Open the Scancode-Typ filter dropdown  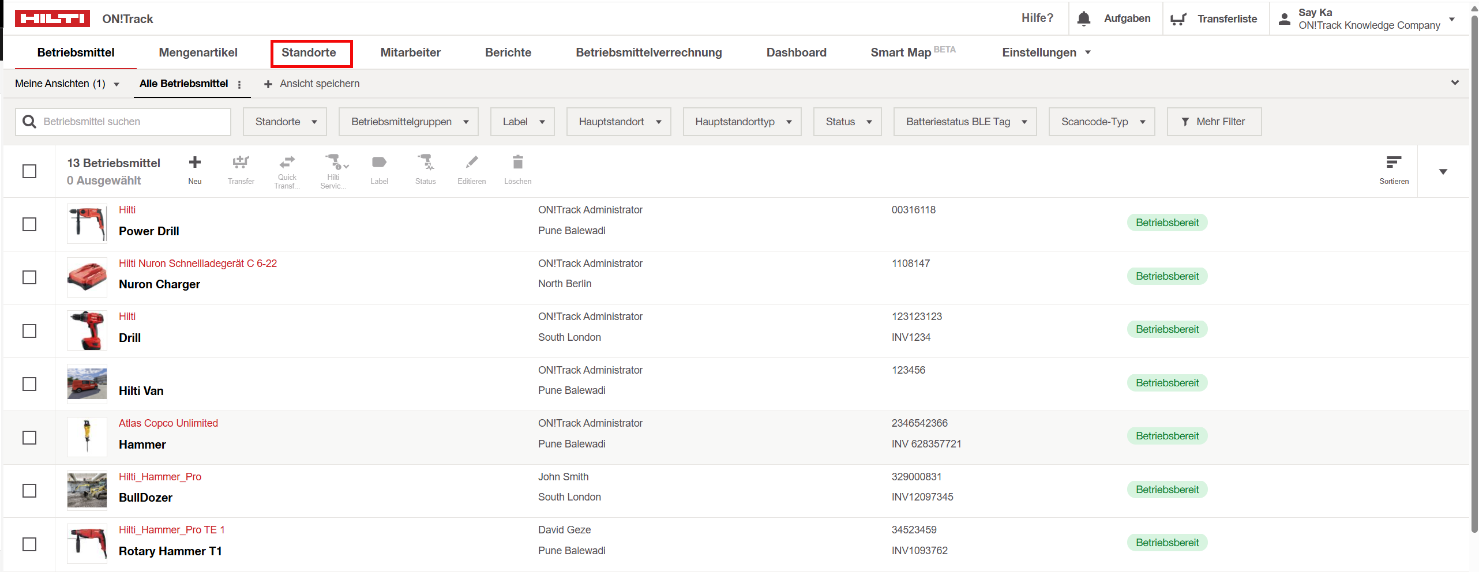(1102, 122)
